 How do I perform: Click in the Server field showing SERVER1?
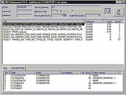pos(24,7)
